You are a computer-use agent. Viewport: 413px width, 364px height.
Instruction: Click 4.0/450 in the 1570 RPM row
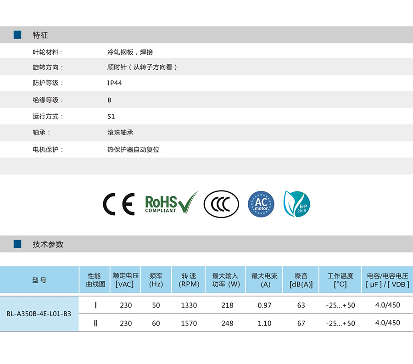coord(387,323)
